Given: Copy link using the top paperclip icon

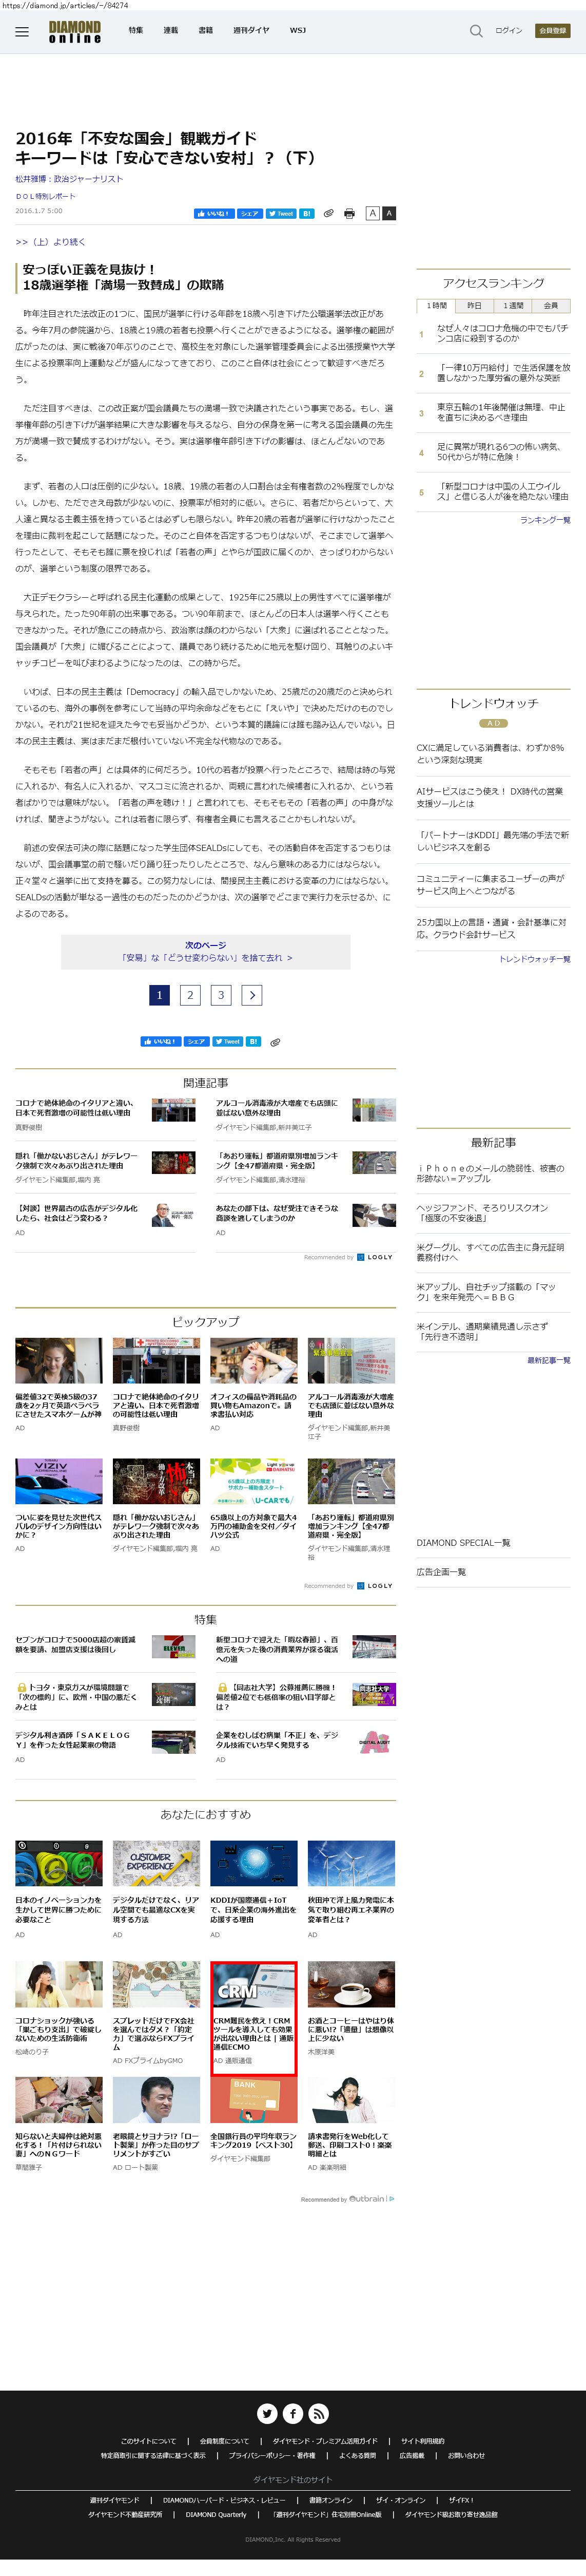Looking at the screenshot, I should (328, 214).
